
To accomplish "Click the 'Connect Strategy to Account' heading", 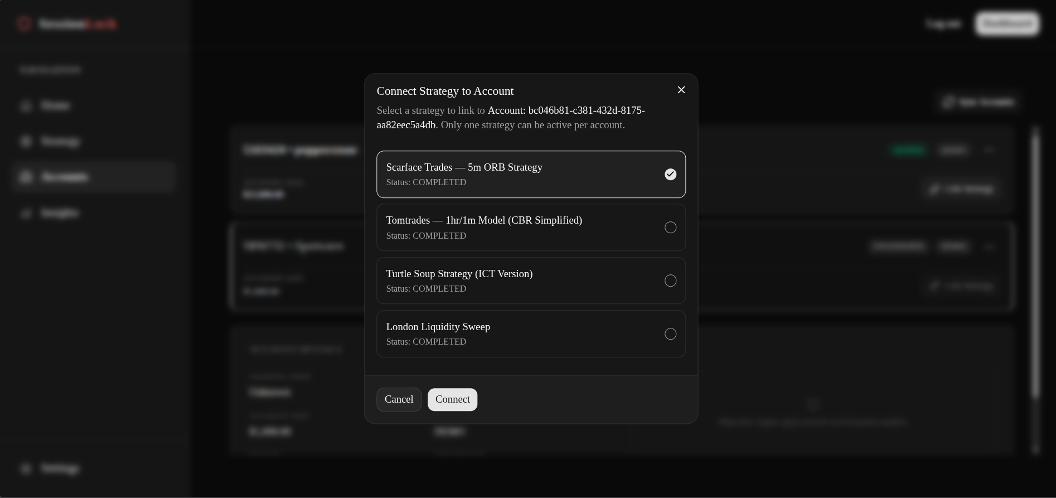I will click(445, 91).
